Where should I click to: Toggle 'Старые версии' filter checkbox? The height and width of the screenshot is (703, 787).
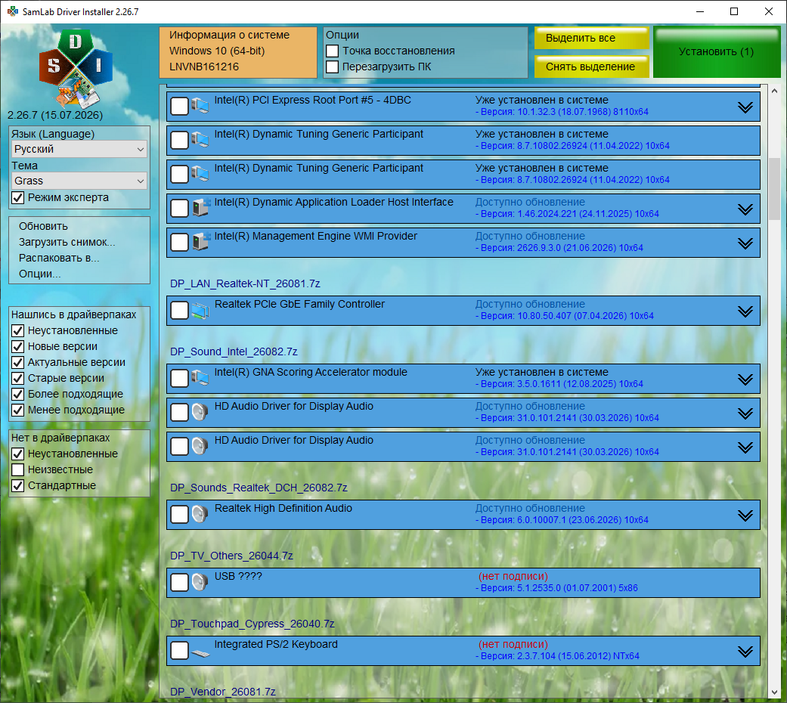click(x=18, y=379)
